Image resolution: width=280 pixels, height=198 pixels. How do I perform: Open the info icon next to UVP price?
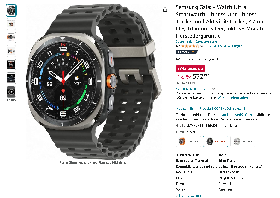click(193, 83)
